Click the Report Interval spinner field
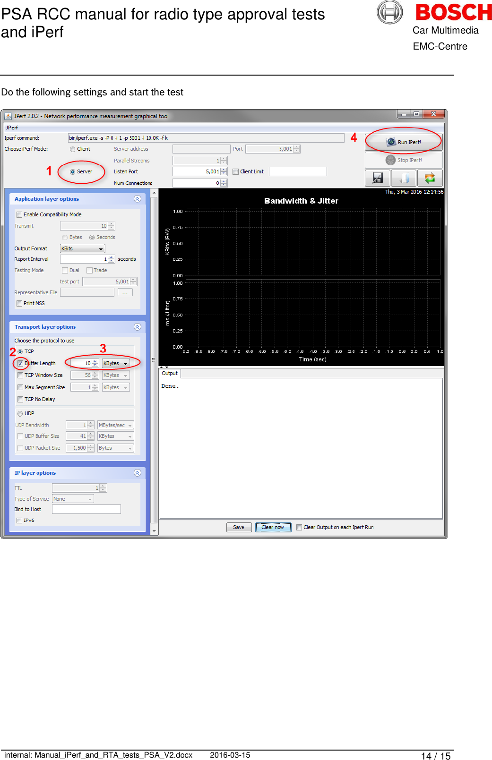The image size is (492, 760). [87, 259]
